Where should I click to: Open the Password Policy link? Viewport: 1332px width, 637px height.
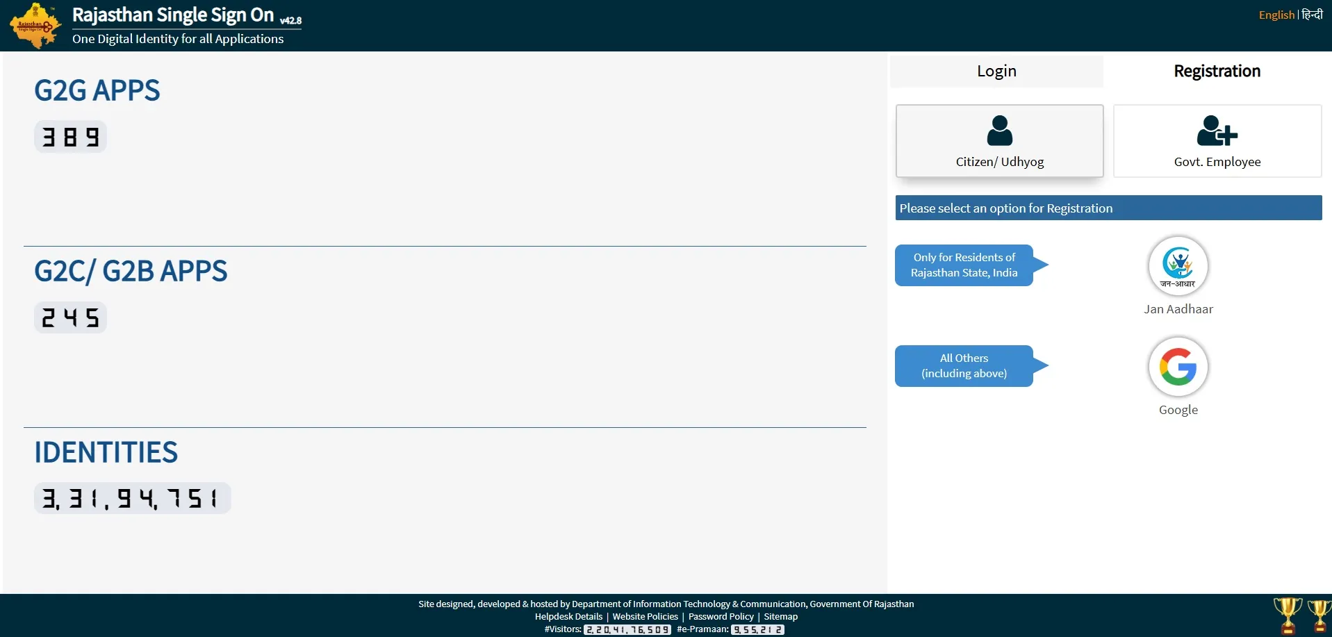click(x=721, y=617)
